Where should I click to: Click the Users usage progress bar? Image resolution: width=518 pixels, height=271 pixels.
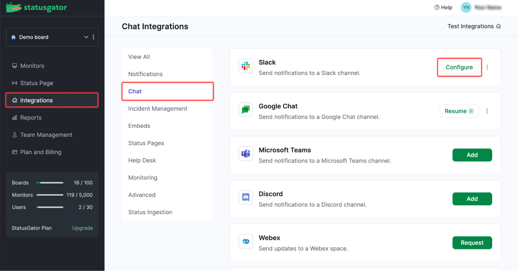pyautogui.click(x=50, y=207)
